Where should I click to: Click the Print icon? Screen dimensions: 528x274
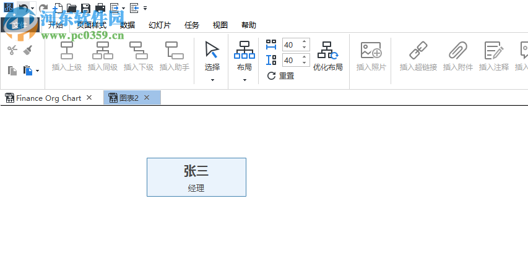100,8
